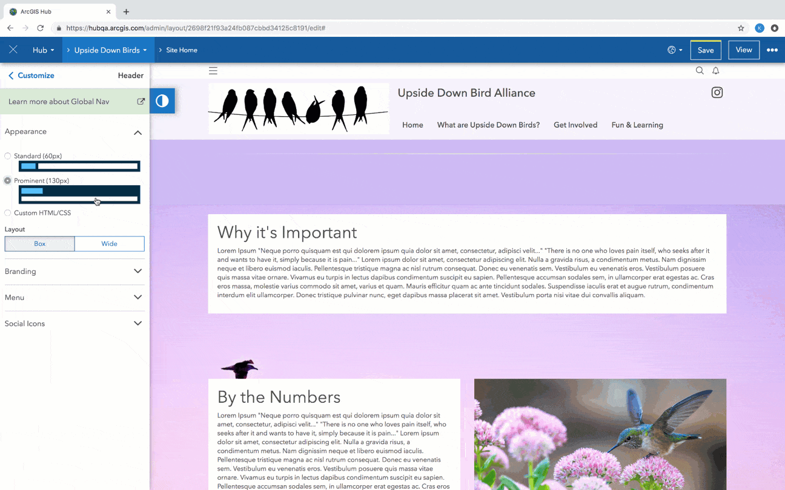Open the Global Nav external link icon

tap(141, 101)
